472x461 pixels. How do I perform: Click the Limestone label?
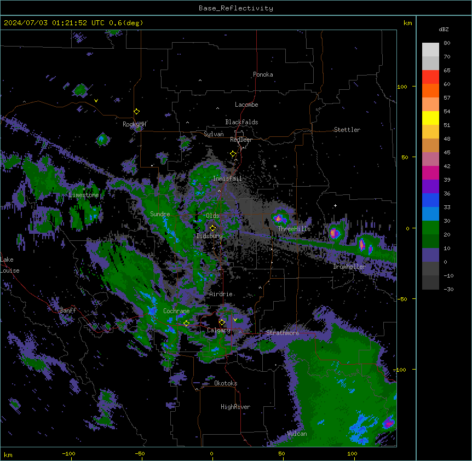point(84,195)
